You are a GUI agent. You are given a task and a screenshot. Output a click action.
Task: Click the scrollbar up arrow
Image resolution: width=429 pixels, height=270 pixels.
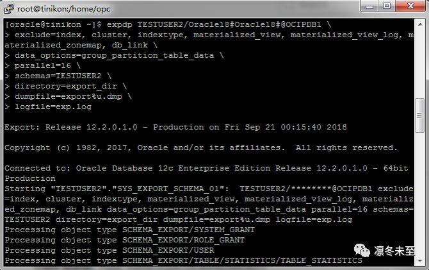(421, 24)
